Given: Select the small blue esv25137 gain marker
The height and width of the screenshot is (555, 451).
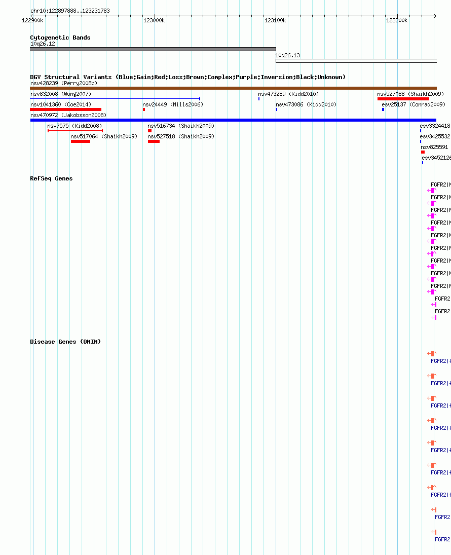Looking at the screenshot, I should [383, 109].
